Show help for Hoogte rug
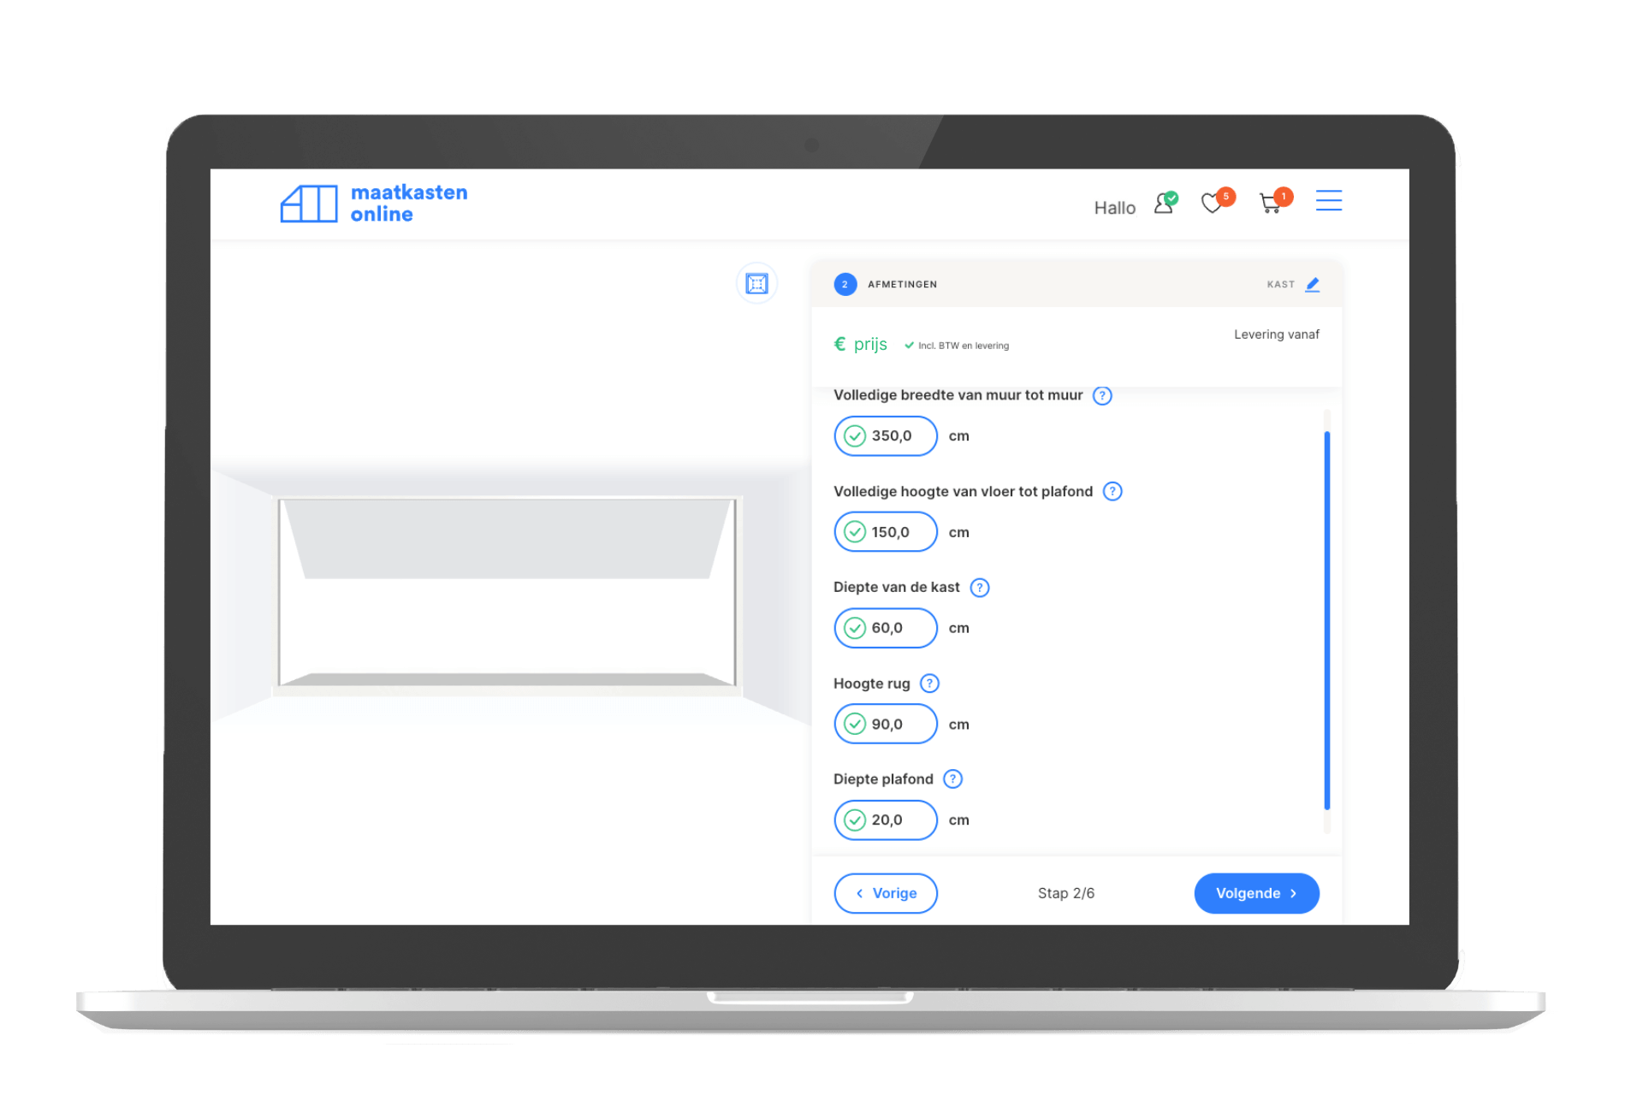Image resolution: width=1643 pixels, height=1095 pixels. (929, 684)
